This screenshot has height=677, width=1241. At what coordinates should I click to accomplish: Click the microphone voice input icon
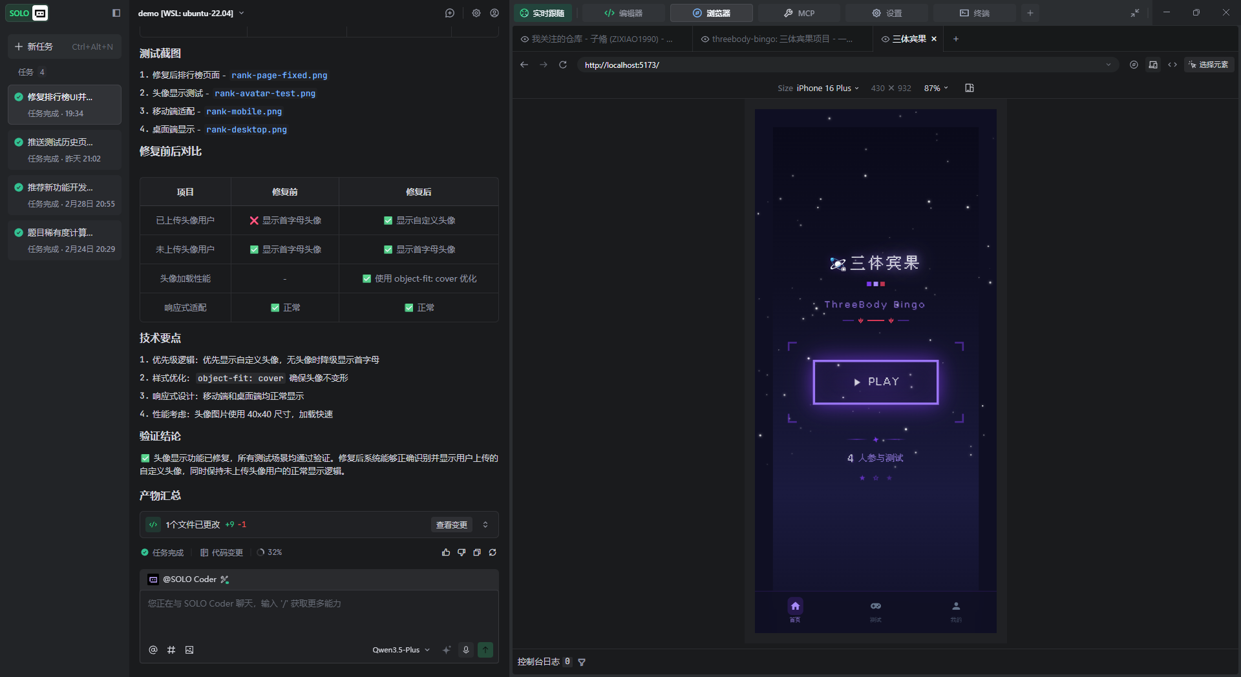tap(466, 650)
